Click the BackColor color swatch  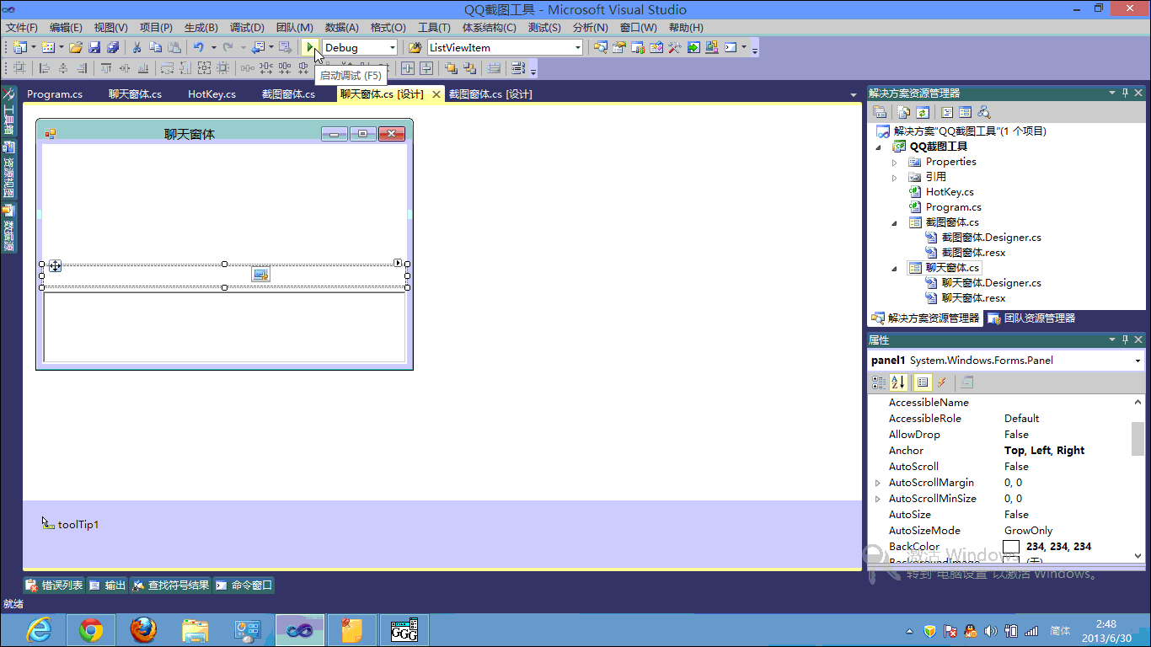point(1011,547)
